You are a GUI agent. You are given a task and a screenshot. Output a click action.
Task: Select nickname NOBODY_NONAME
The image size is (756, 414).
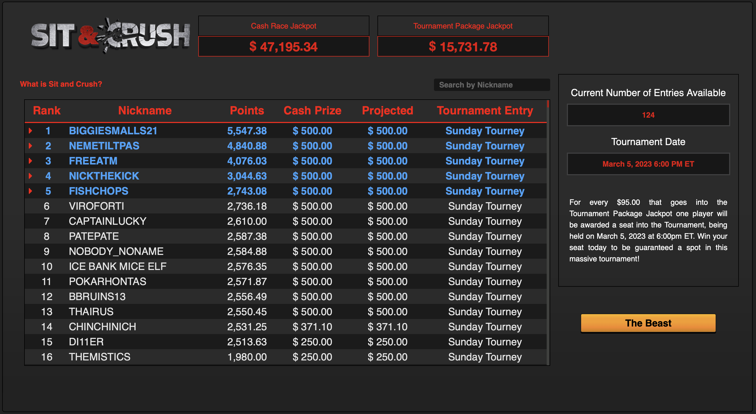116,251
